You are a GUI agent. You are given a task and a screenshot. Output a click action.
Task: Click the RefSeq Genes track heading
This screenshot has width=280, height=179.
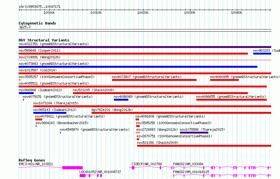tap(32, 160)
